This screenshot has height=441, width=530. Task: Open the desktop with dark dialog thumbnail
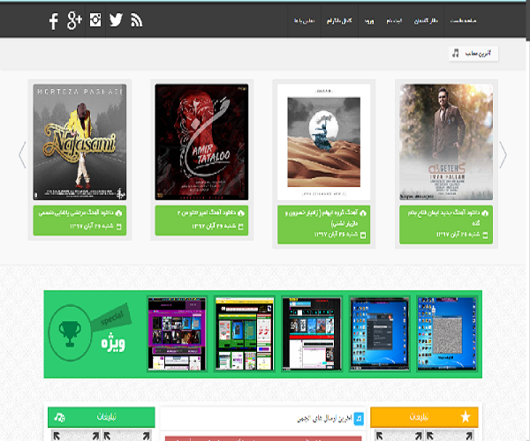click(380, 333)
